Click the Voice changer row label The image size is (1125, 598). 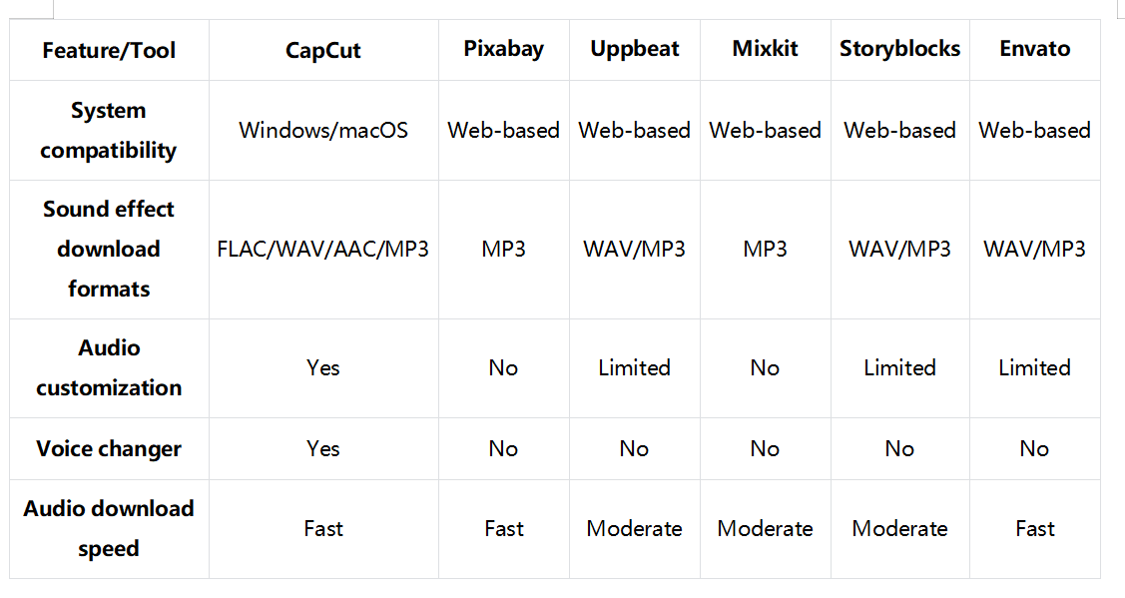[x=109, y=448]
